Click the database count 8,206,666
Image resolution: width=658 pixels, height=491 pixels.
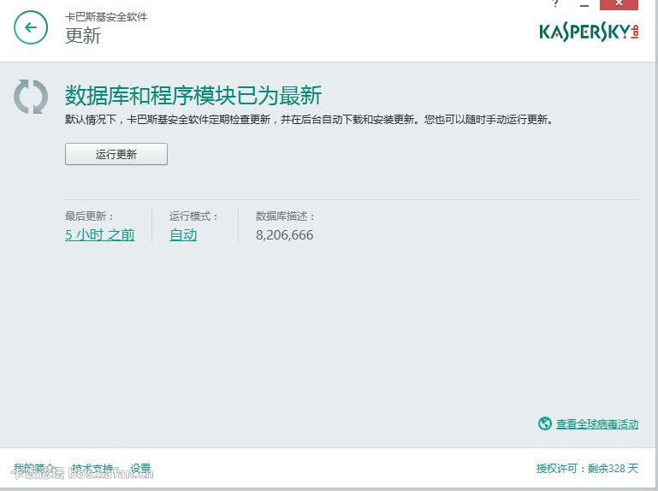click(285, 235)
